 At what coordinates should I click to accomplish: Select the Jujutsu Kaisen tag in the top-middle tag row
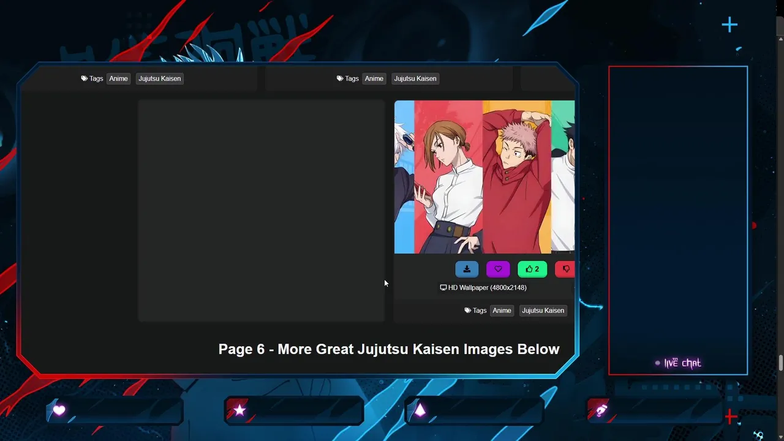415,78
